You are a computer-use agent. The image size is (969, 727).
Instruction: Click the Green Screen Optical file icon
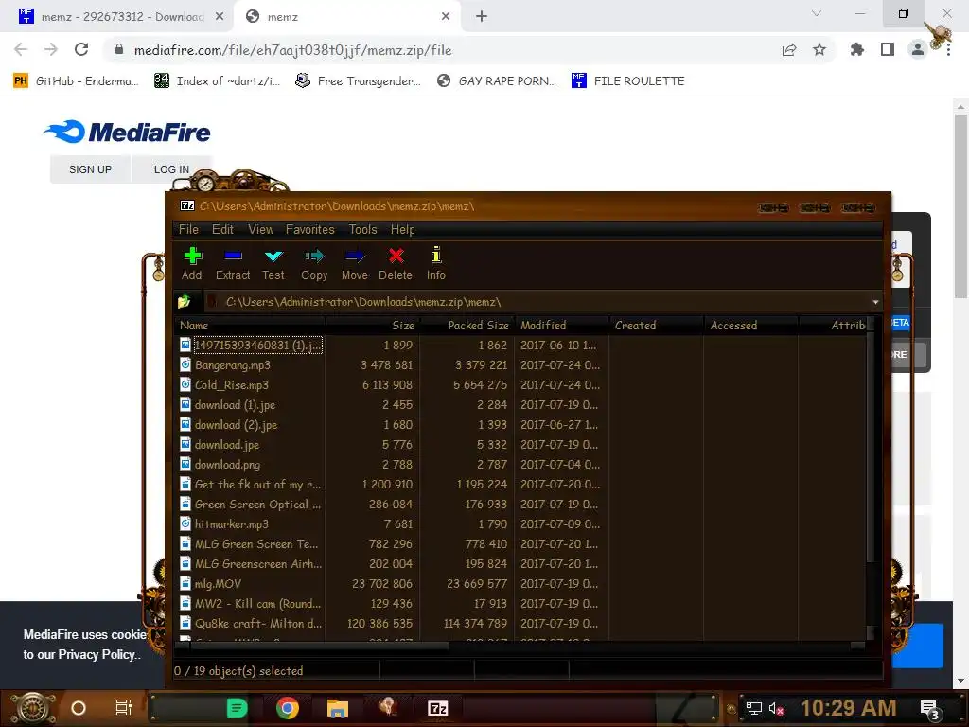[x=185, y=504]
